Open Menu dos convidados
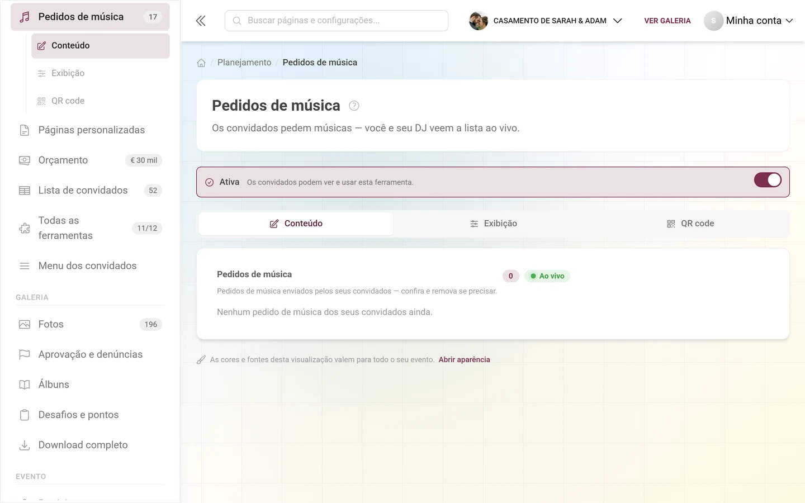 tap(90, 266)
